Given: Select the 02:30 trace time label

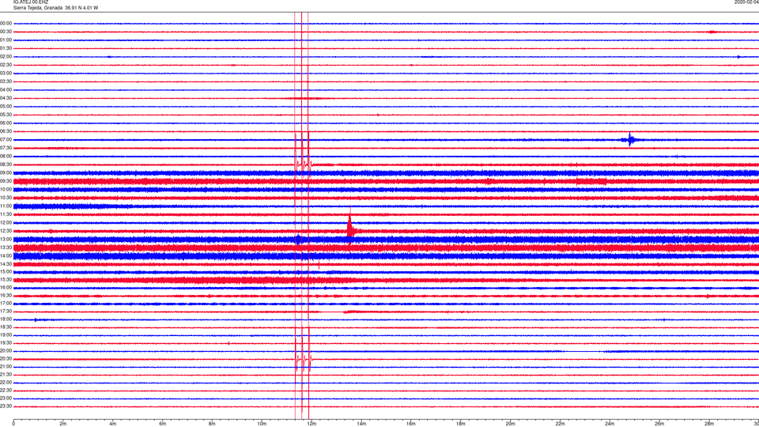Looking at the screenshot, I should pos(6,65).
